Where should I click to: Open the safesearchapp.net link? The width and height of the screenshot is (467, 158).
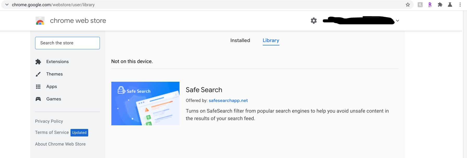228,101
